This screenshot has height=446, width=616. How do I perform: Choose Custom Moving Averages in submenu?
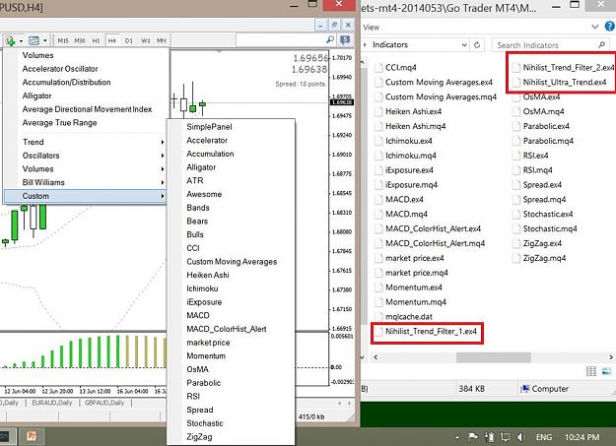[x=232, y=262]
